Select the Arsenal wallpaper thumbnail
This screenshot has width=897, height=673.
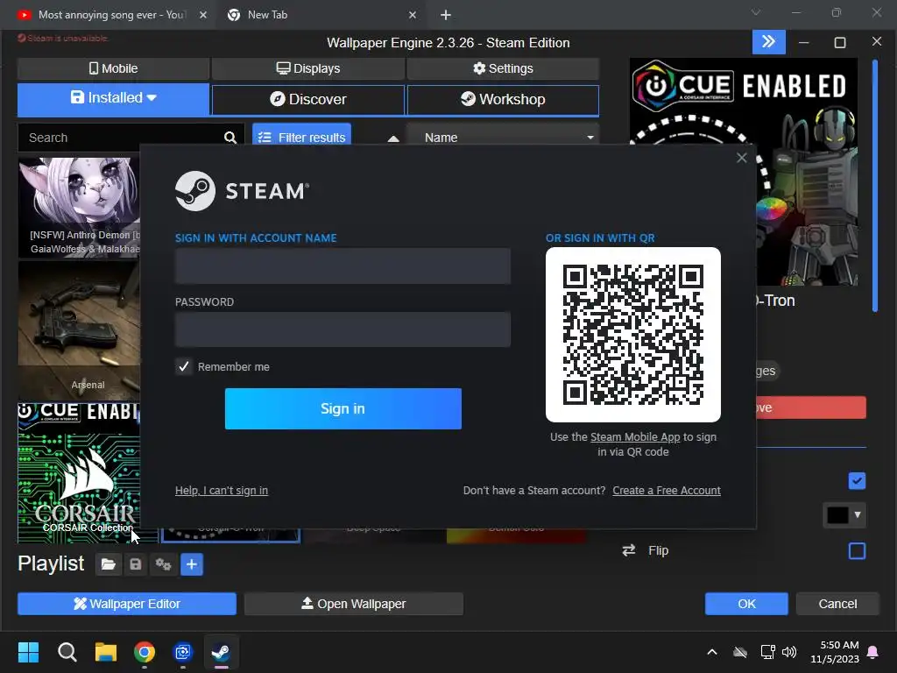coord(79,329)
